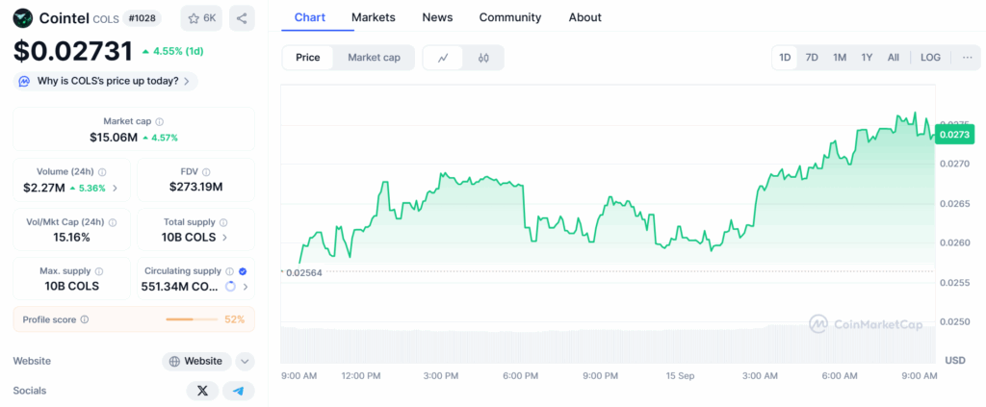Open the About tab
Image resolution: width=986 pixels, height=407 pixels.
tap(584, 17)
